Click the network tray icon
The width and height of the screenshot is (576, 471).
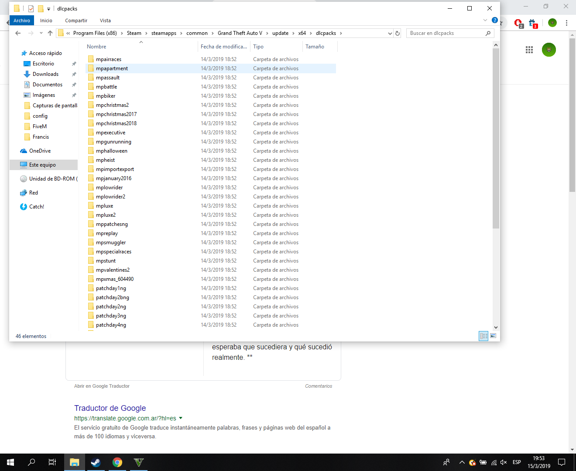coord(494,462)
